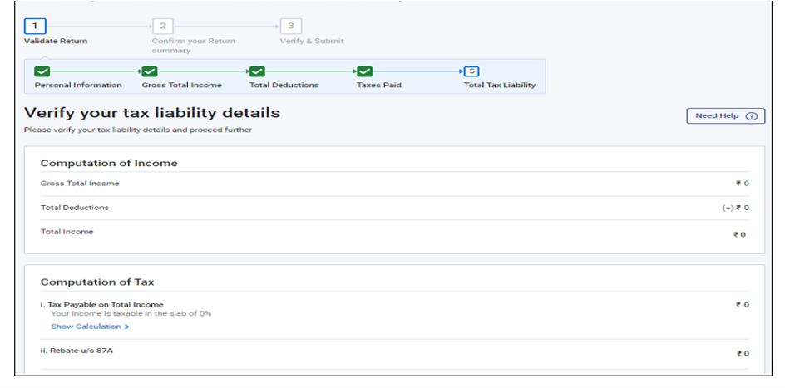The image size is (785, 388).
Task: Select step 3 numbered box for Verify & Submit
Action: (x=289, y=27)
